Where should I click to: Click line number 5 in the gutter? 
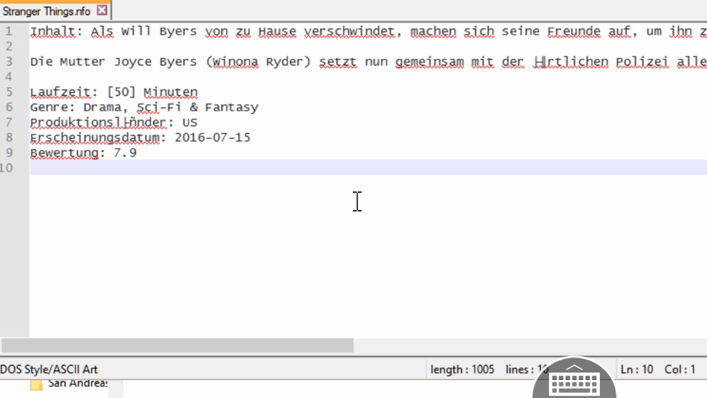tap(8, 92)
